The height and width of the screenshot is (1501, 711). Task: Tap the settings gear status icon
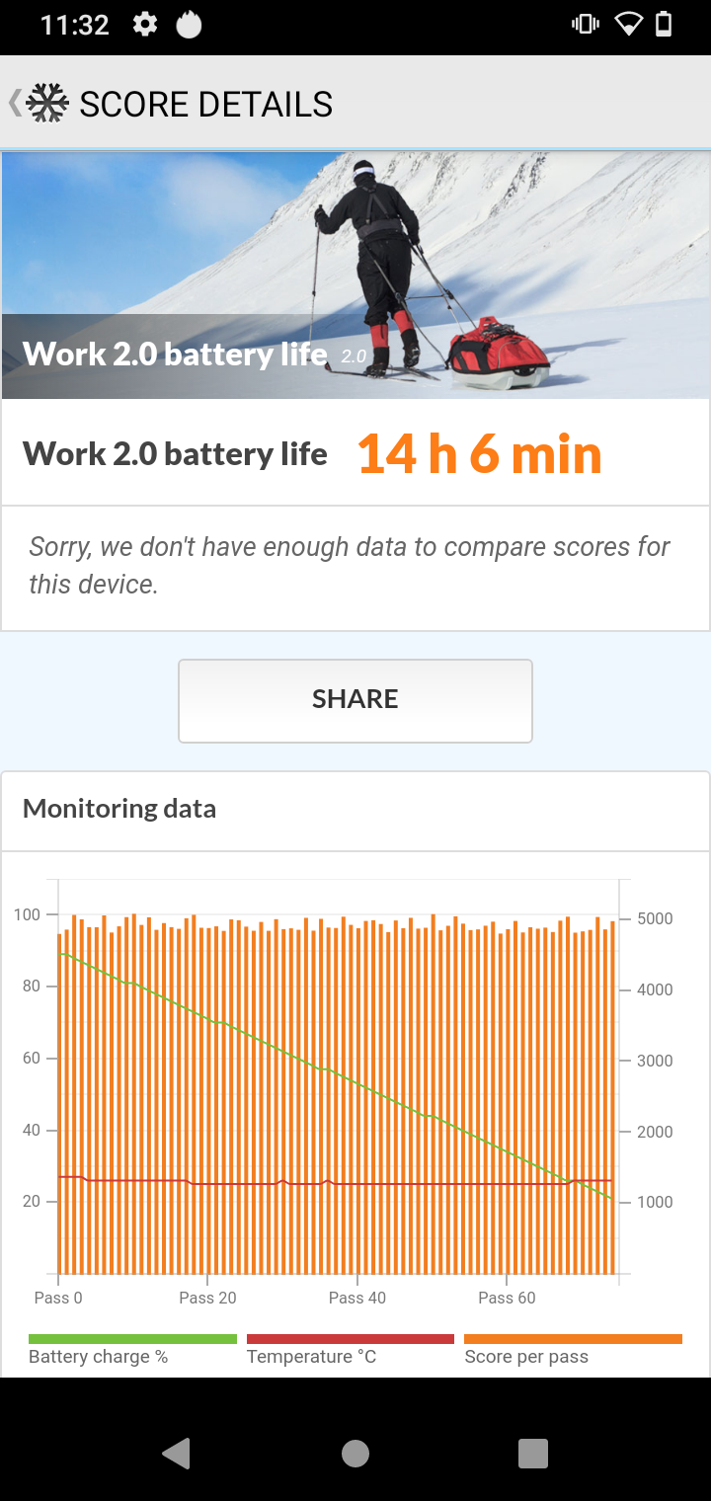click(145, 25)
